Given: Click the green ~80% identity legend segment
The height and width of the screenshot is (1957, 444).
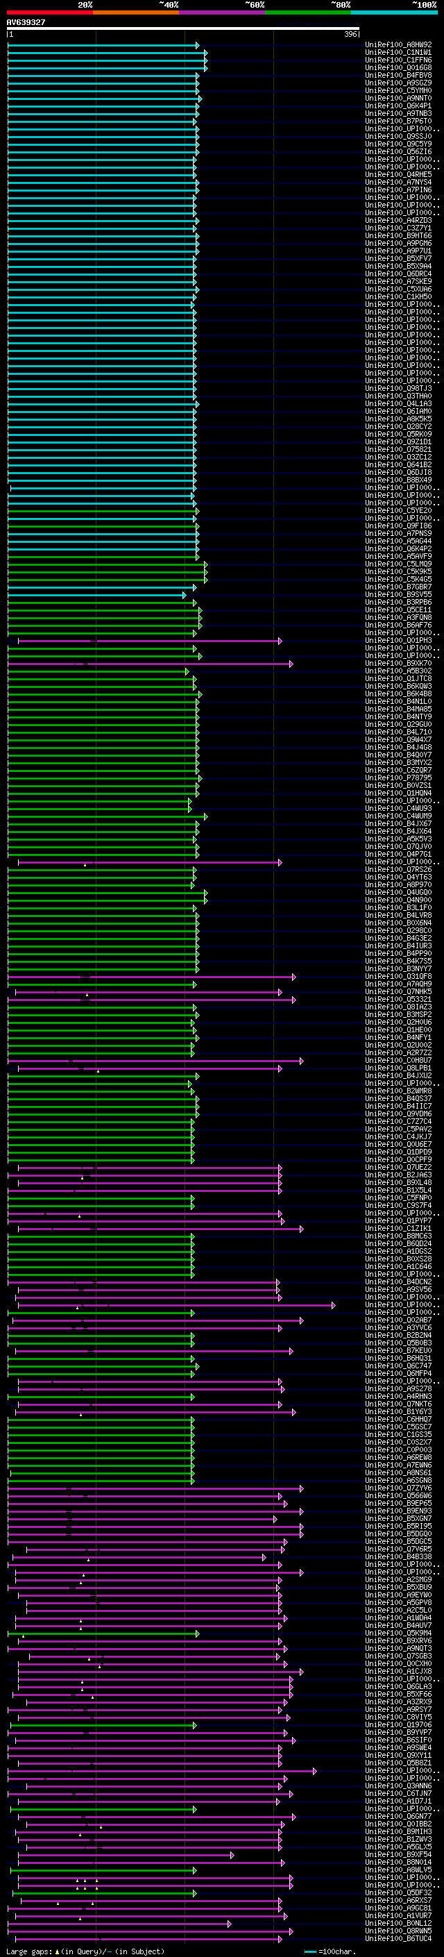Looking at the screenshot, I should tap(307, 12).
